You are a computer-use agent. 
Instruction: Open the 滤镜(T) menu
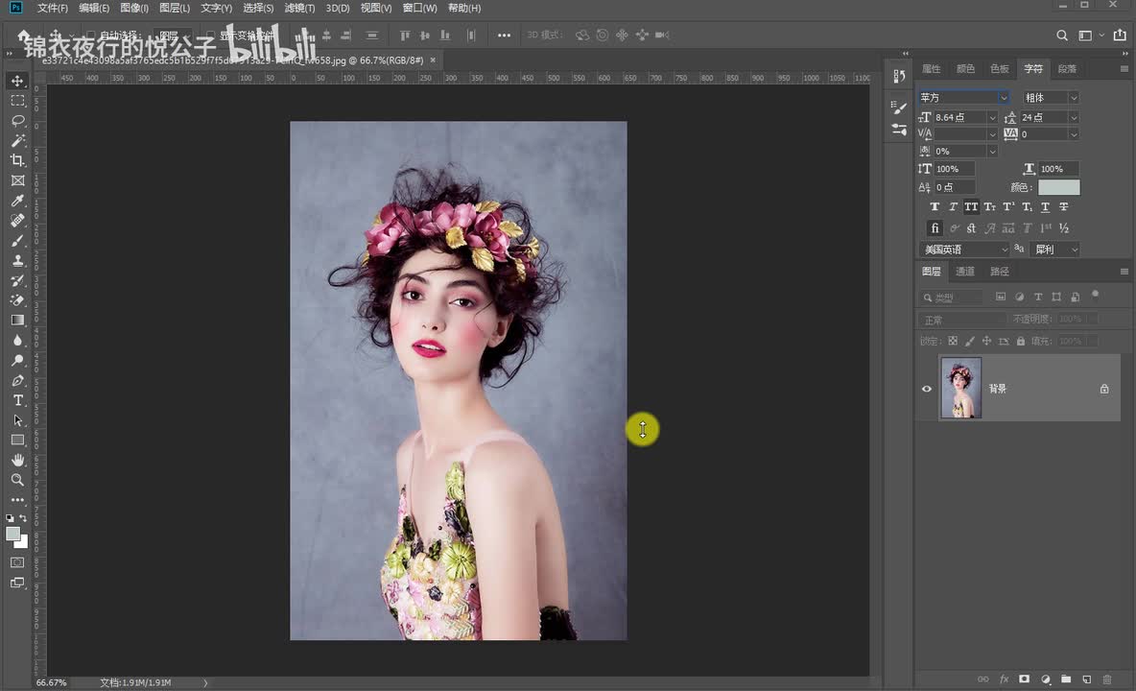coord(299,8)
